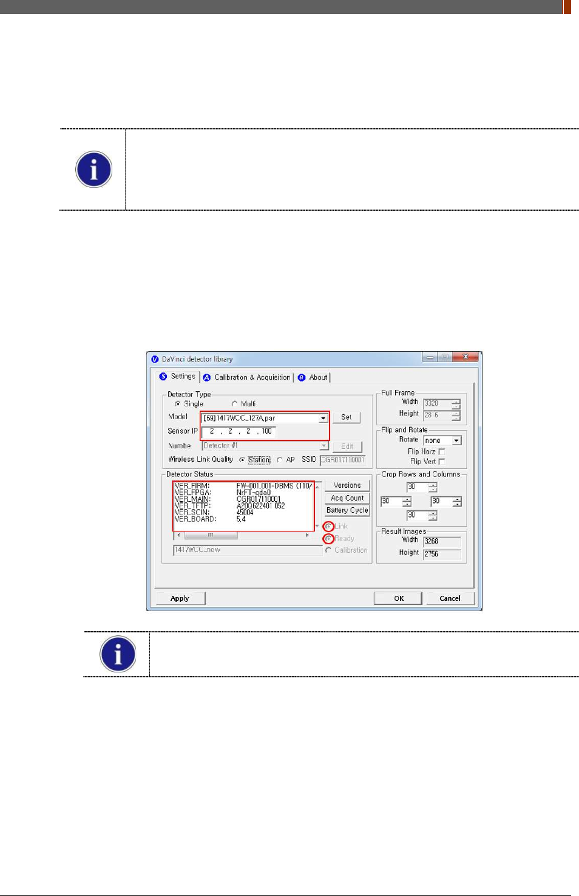Click the VER_FIRM line in the status list

click(x=243, y=486)
